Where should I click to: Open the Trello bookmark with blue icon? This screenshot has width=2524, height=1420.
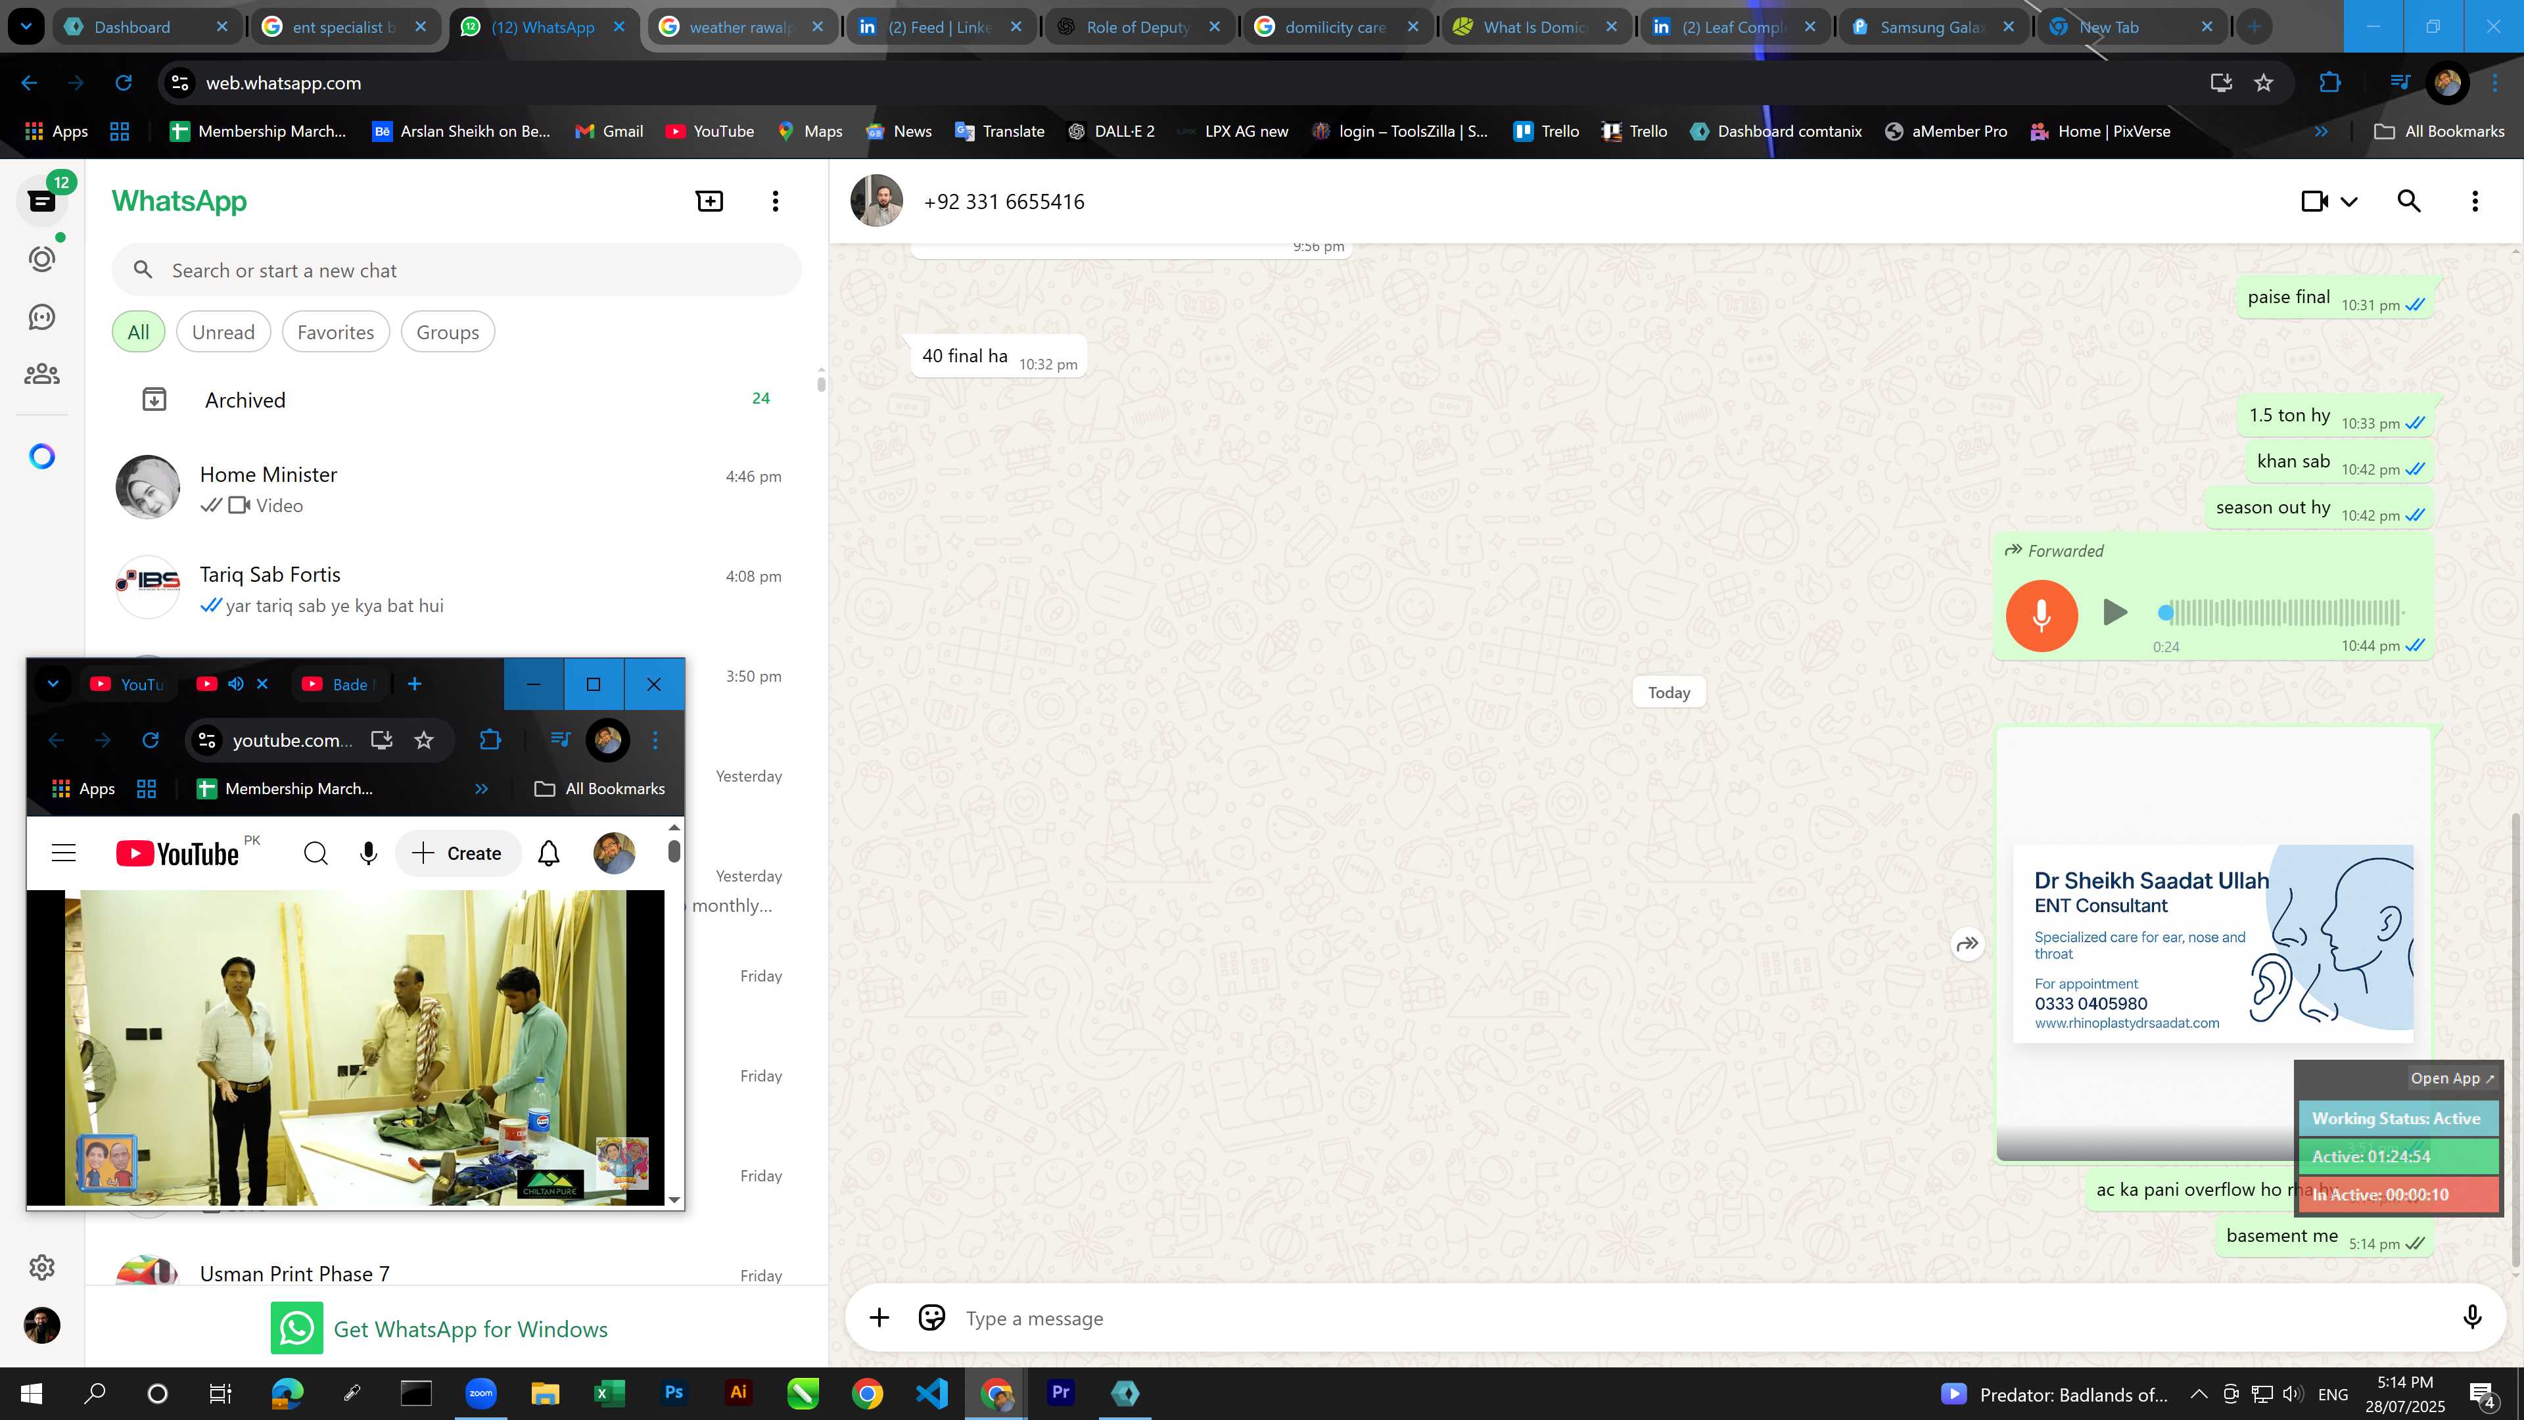tap(1546, 131)
